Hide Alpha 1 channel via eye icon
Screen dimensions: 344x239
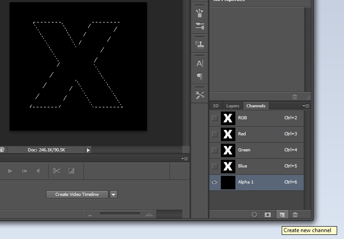pos(214,182)
